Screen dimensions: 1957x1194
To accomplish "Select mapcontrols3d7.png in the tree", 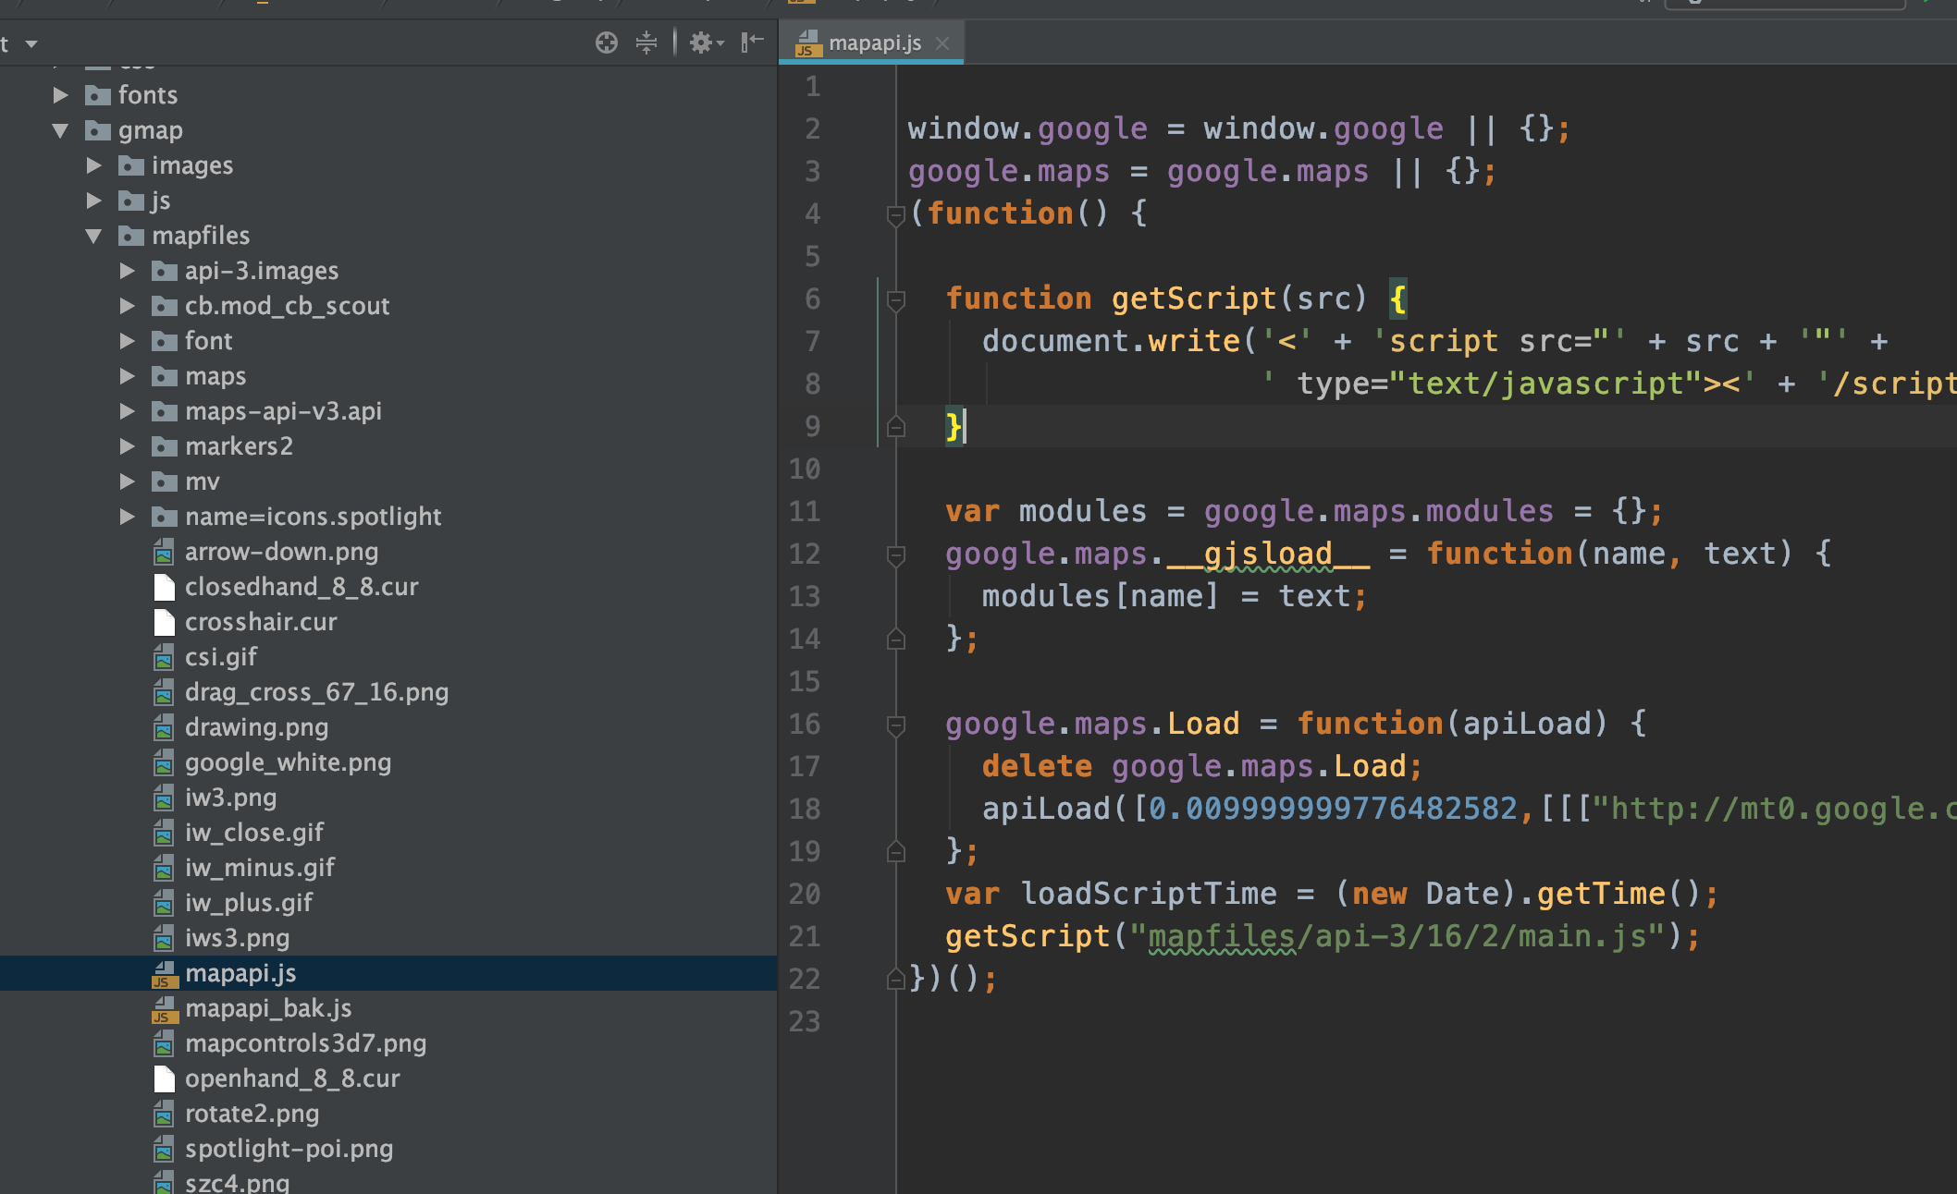I will [305, 1043].
